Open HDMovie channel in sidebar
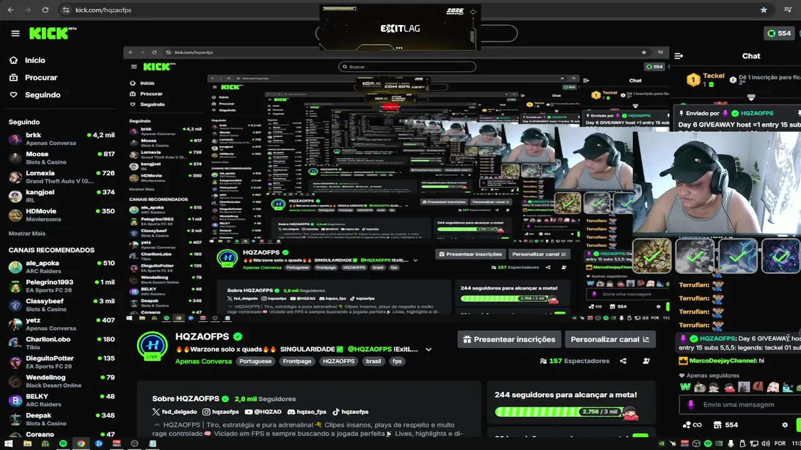This screenshot has width=801, height=450. [x=61, y=215]
